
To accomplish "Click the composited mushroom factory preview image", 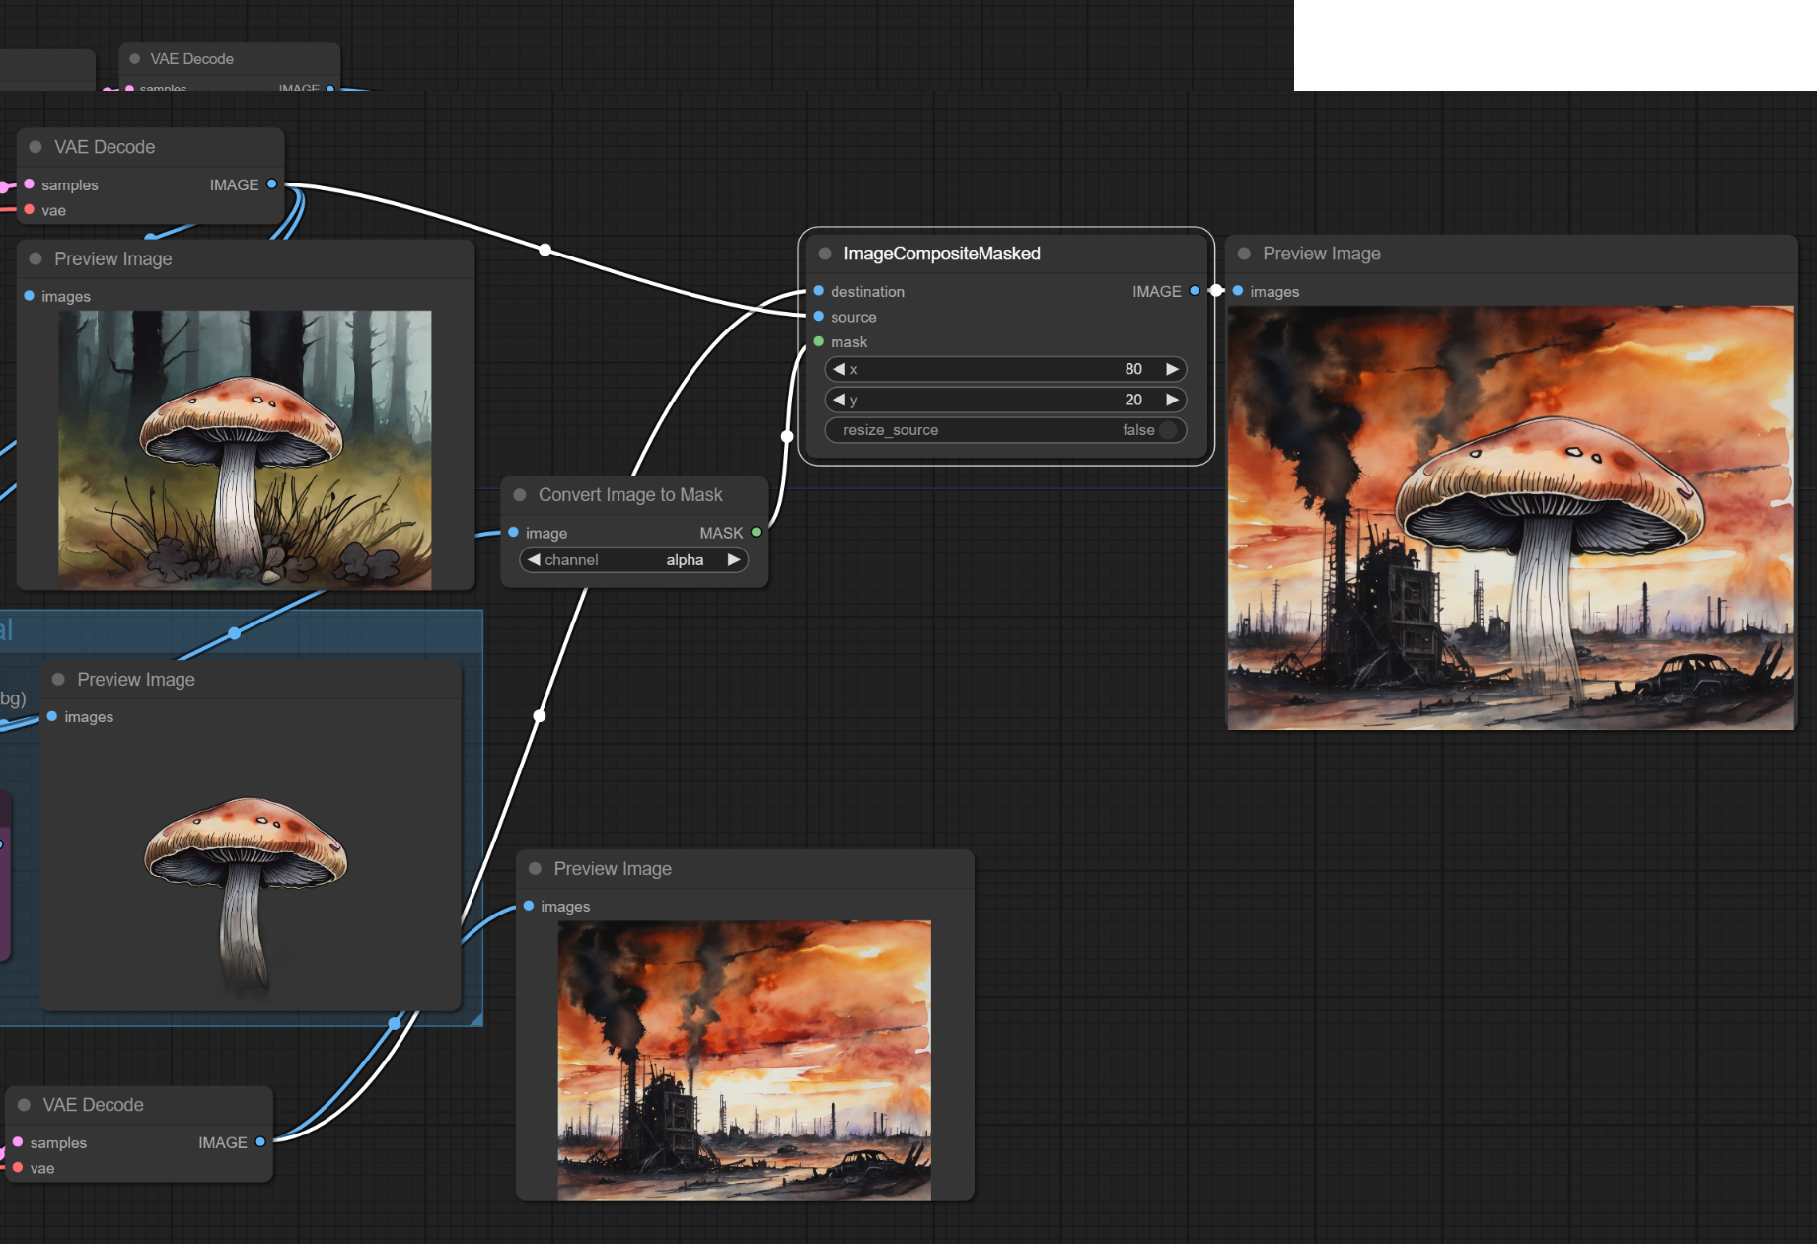I will (x=1510, y=518).
